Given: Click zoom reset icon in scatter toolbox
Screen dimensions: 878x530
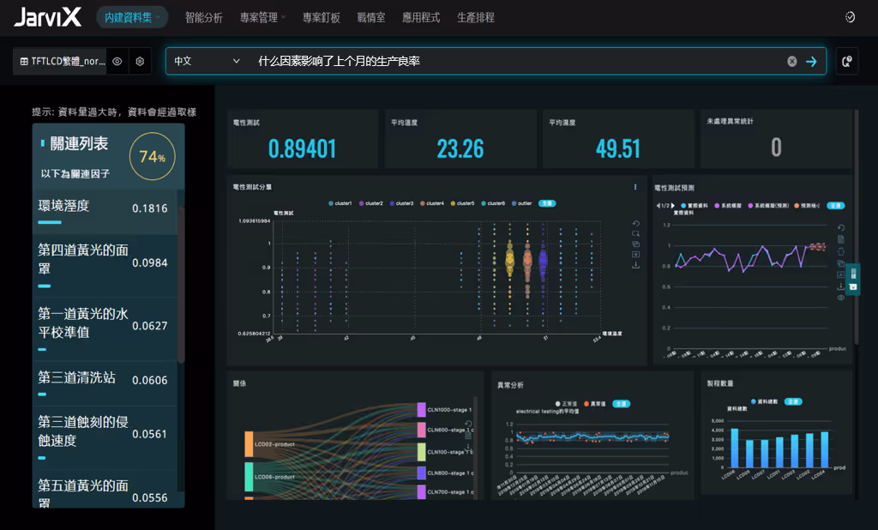Looking at the screenshot, I should coord(635,244).
